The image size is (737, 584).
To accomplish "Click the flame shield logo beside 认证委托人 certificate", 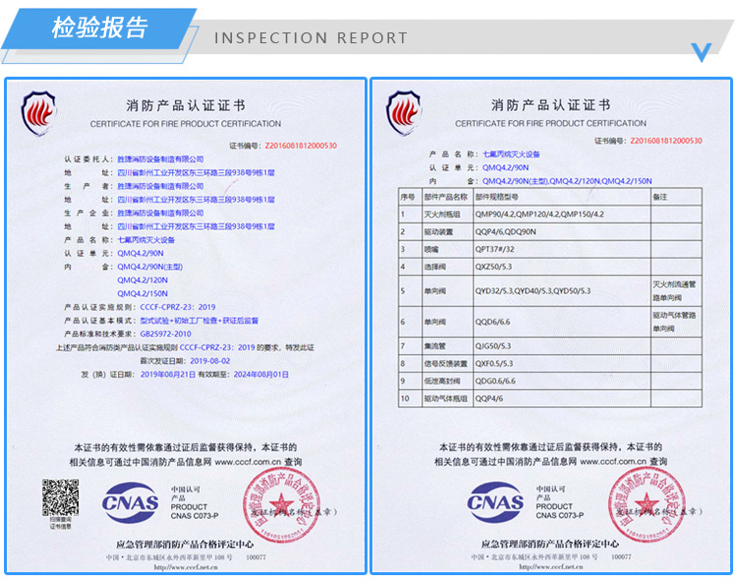I will coord(38,113).
